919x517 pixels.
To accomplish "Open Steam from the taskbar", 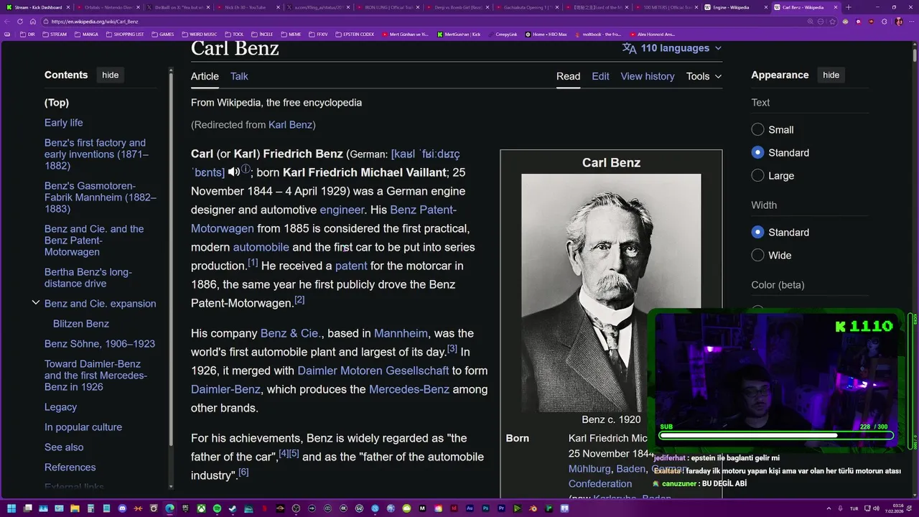I will pos(232,508).
